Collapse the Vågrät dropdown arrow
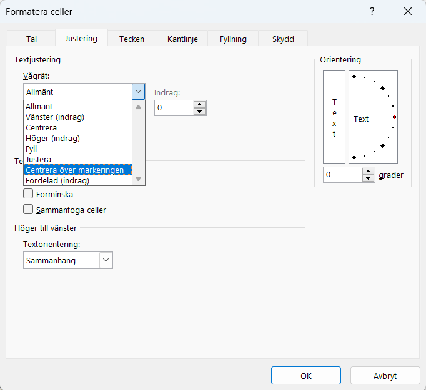 pos(138,92)
